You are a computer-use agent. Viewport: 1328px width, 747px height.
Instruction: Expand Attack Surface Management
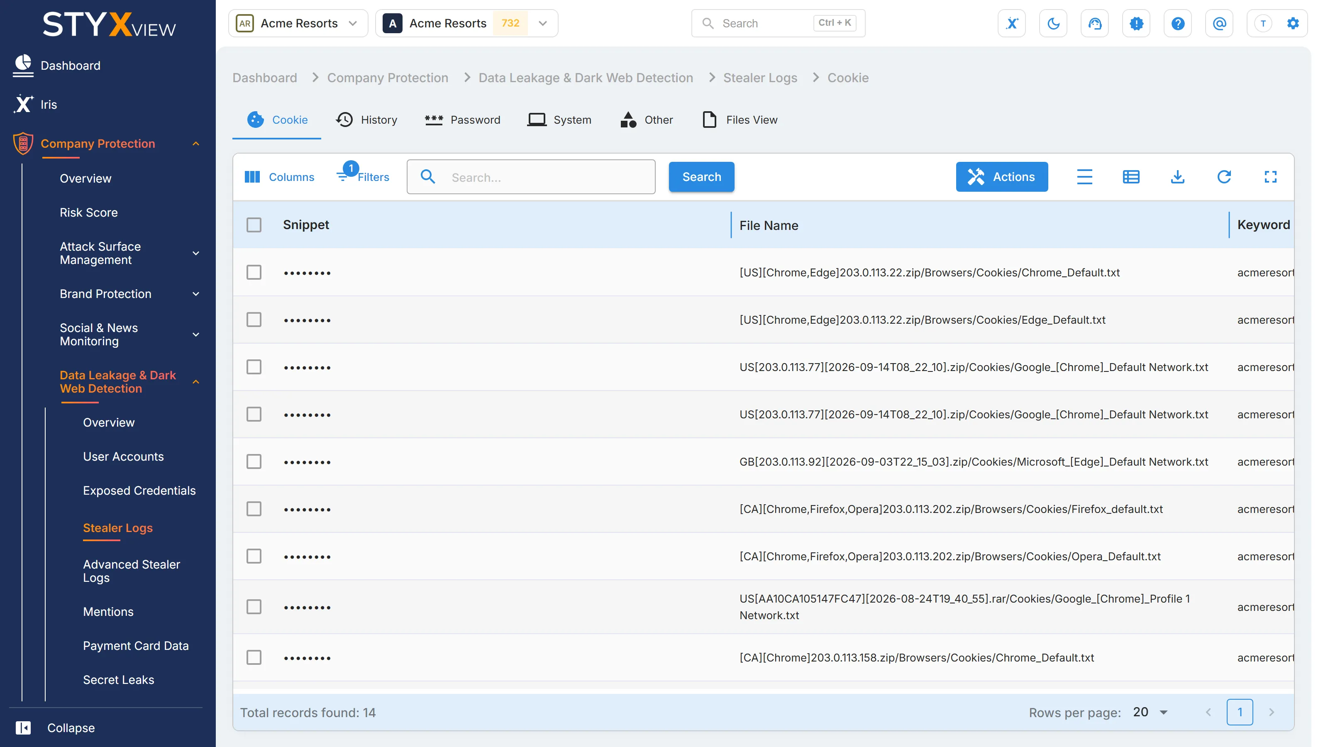coord(196,253)
